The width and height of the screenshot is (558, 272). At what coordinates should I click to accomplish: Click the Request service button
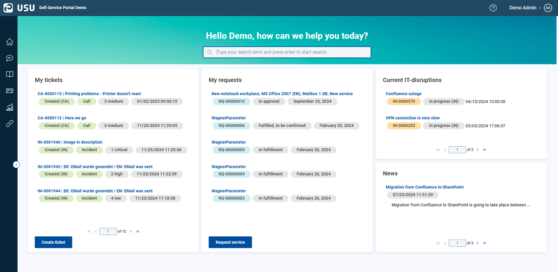(x=230, y=242)
